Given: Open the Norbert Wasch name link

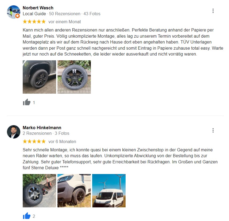Looking at the screenshot, I should pyautogui.click(x=38, y=8).
